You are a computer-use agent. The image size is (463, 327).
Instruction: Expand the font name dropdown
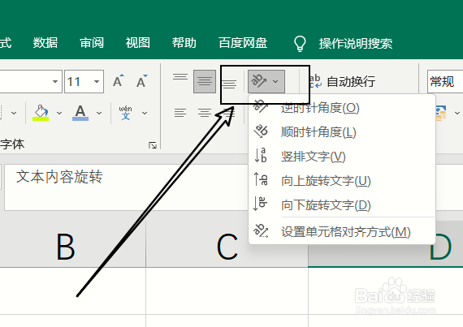coord(55,81)
